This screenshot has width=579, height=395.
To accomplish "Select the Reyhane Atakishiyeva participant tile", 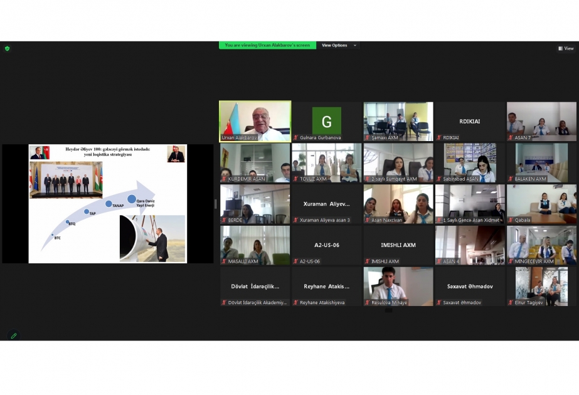I will (x=326, y=287).
